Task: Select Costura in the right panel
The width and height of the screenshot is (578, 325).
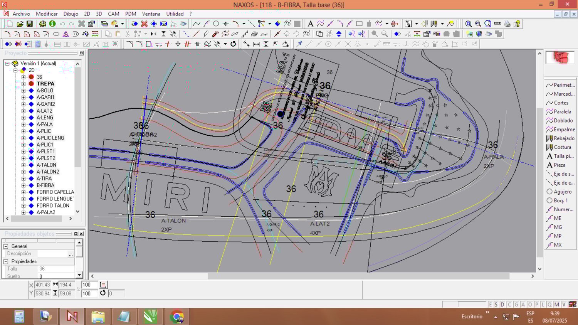Action: [562, 147]
